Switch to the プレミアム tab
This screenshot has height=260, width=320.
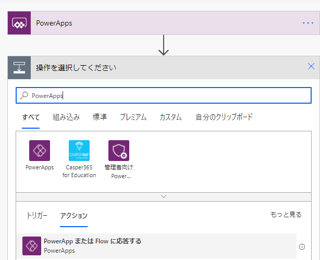tap(133, 117)
